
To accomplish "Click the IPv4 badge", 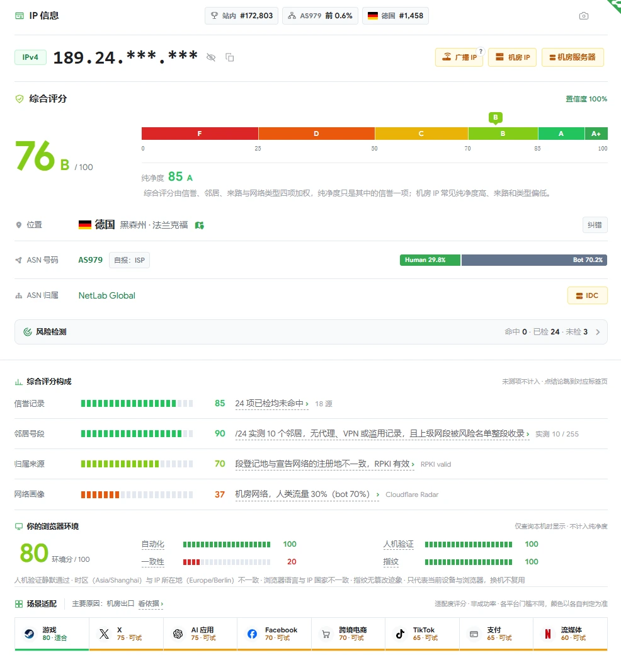I will (x=30, y=57).
